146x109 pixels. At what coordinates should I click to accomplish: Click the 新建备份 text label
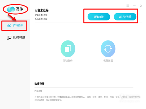[68, 61]
